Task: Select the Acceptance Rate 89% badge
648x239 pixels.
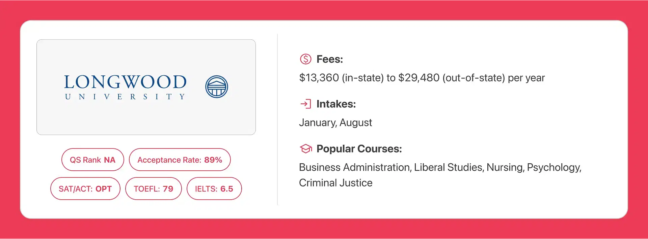Action: (x=180, y=160)
